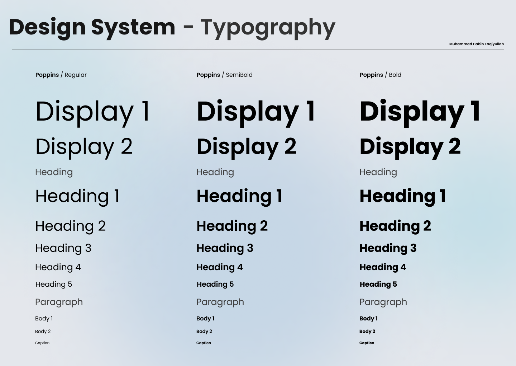Image resolution: width=516 pixels, height=366 pixels.
Task: Click Heading 5 in the Regular column
Action: [x=53, y=284]
